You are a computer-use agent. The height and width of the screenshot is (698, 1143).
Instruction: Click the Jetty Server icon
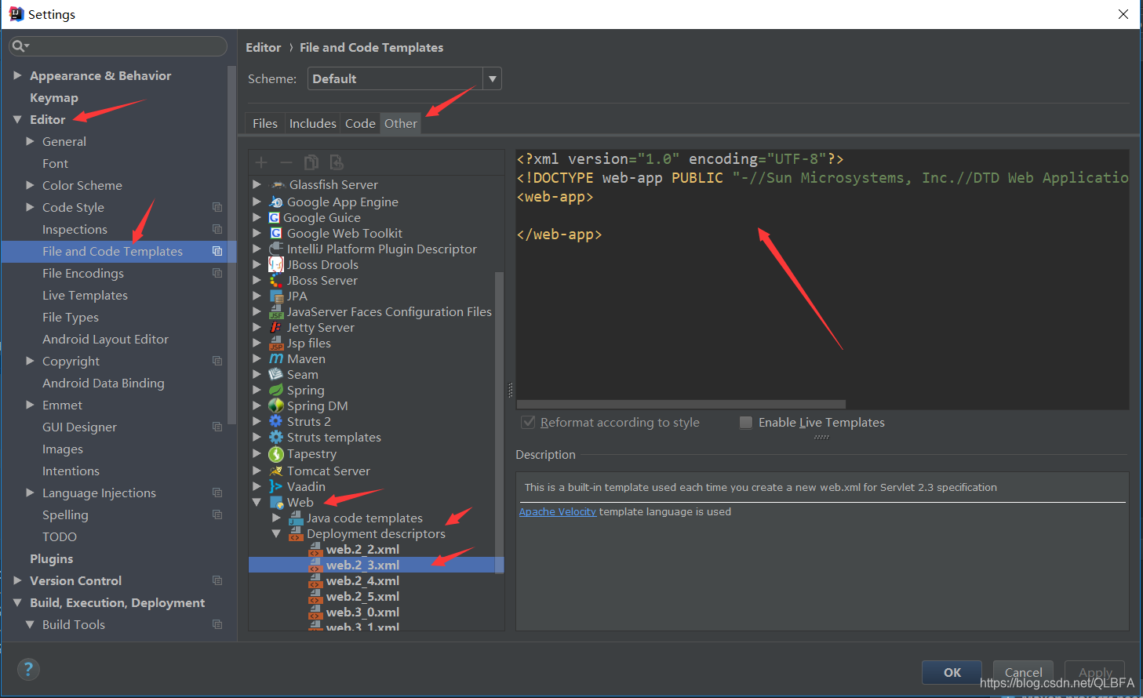click(276, 328)
